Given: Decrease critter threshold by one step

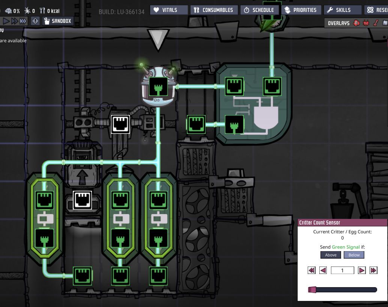Looking at the screenshot, I should click(323, 270).
